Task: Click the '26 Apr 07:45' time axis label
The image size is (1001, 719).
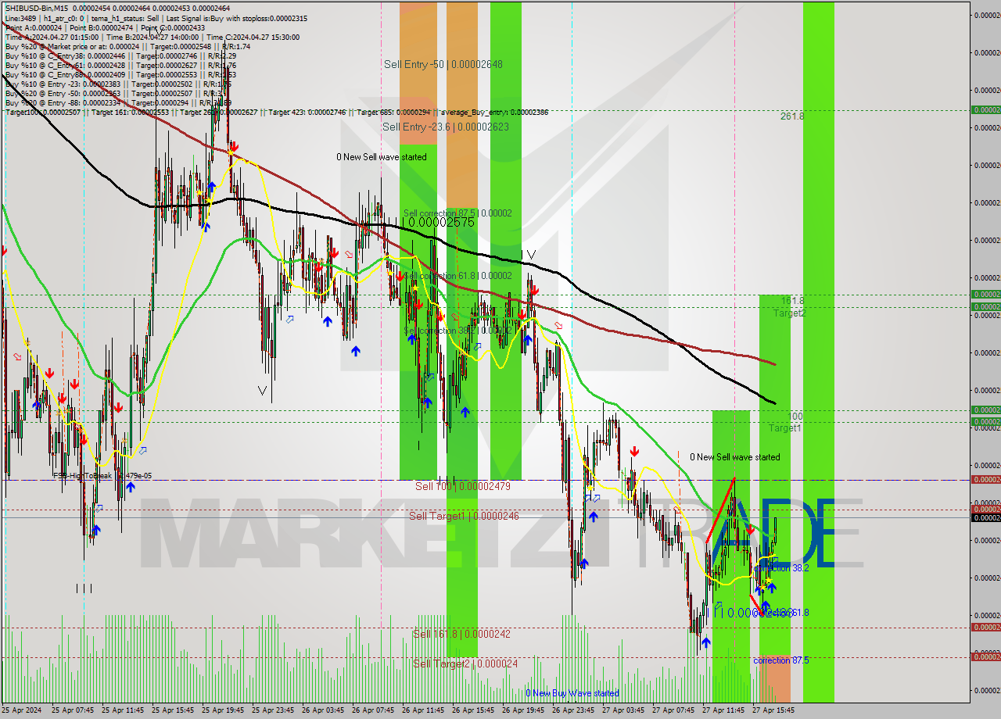Action: tap(373, 710)
